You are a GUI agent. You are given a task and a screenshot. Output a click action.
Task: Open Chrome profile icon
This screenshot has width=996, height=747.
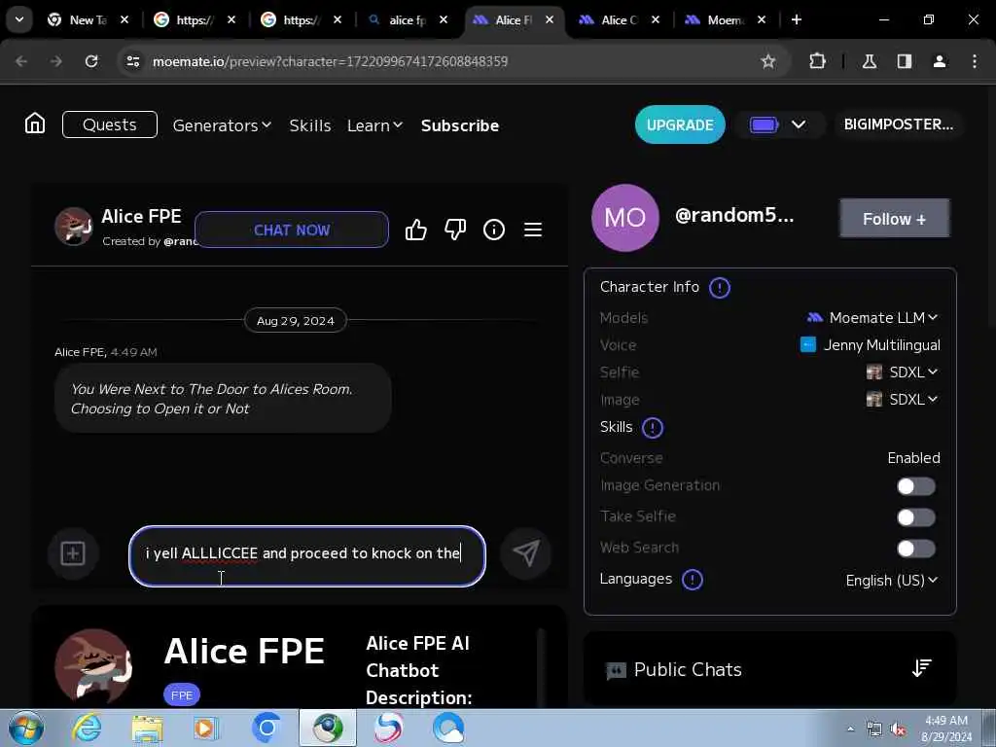click(x=940, y=61)
